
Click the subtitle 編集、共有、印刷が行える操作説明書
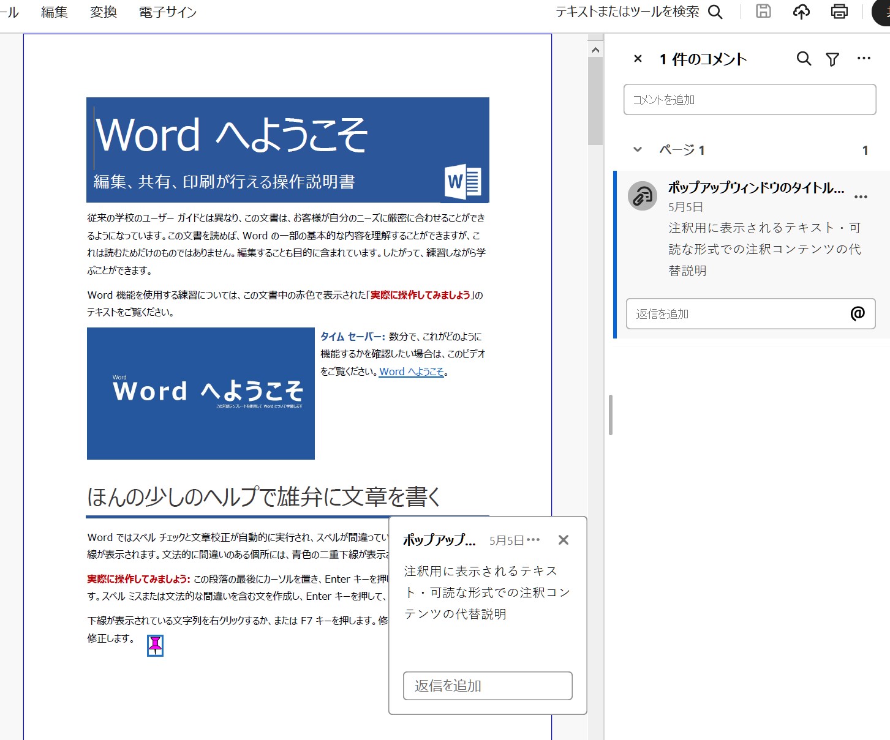pyautogui.click(x=224, y=182)
